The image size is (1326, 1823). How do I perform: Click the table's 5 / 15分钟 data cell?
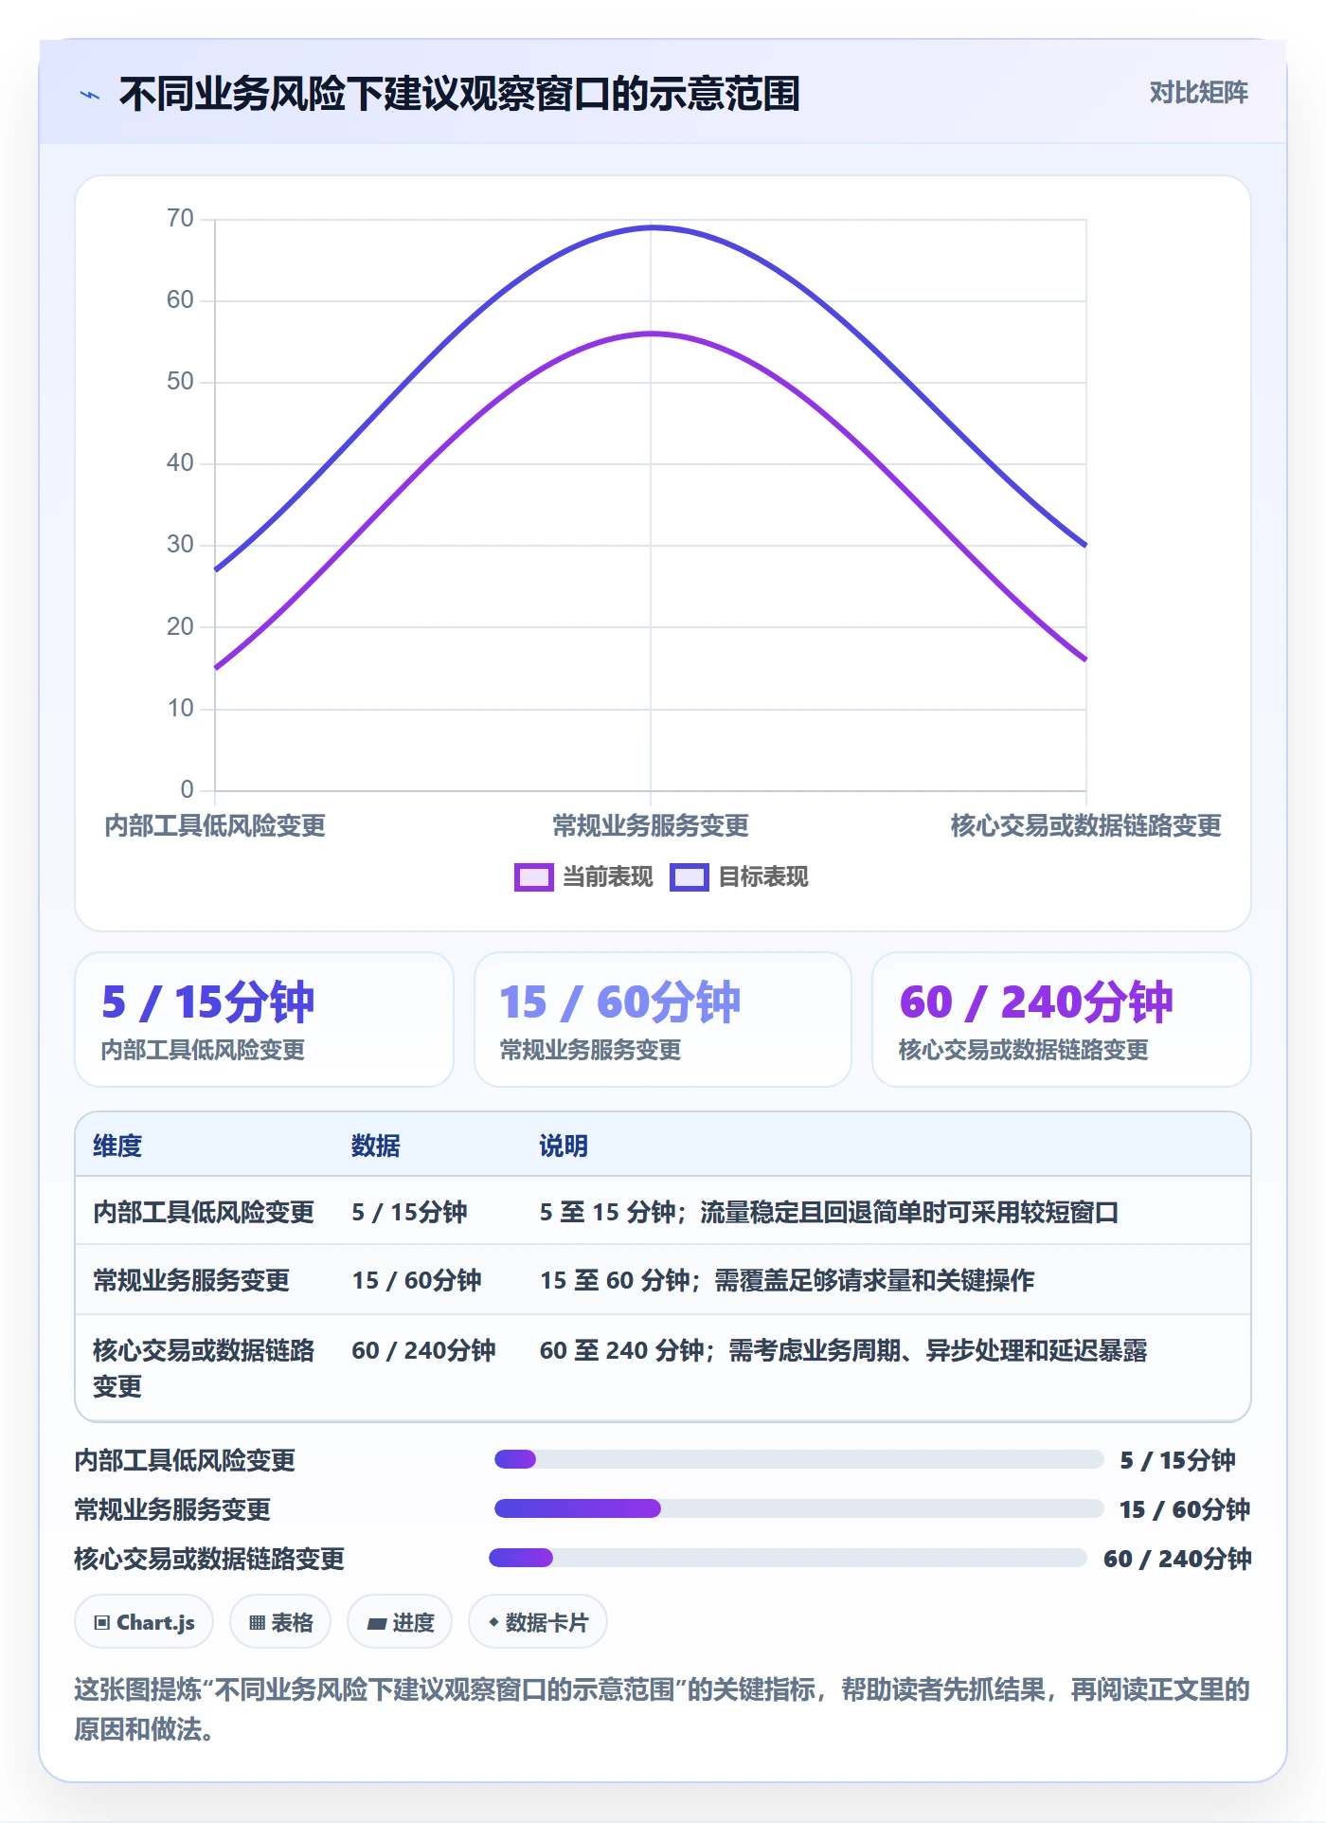[x=409, y=1212]
